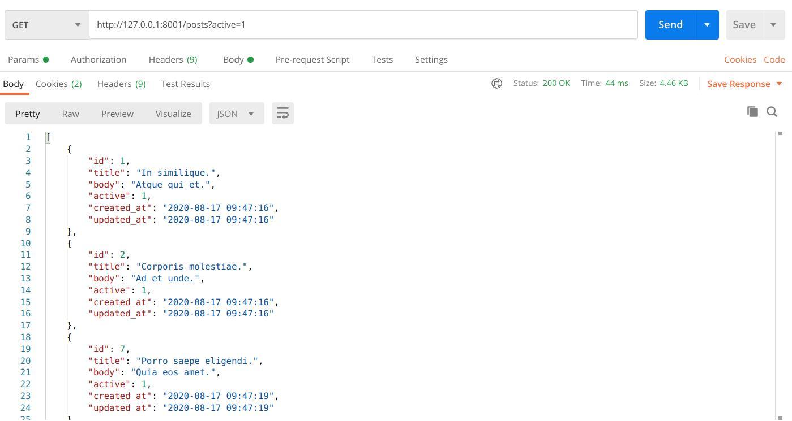Image resolution: width=792 pixels, height=421 pixels.
Task: Select the Preview view mode
Action: click(117, 114)
